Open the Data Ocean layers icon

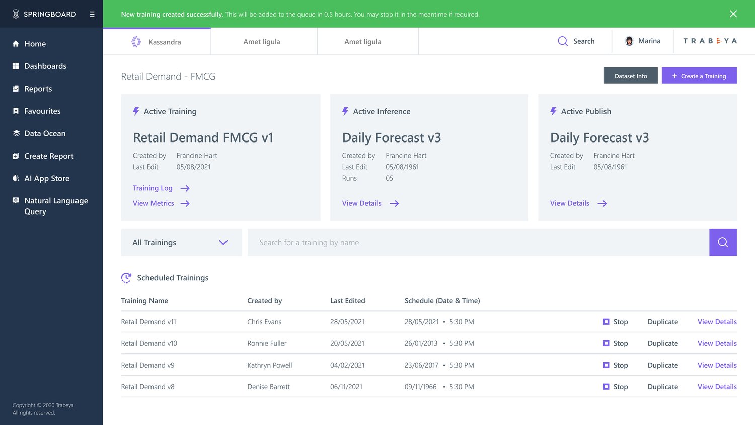[x=16, y=133]
